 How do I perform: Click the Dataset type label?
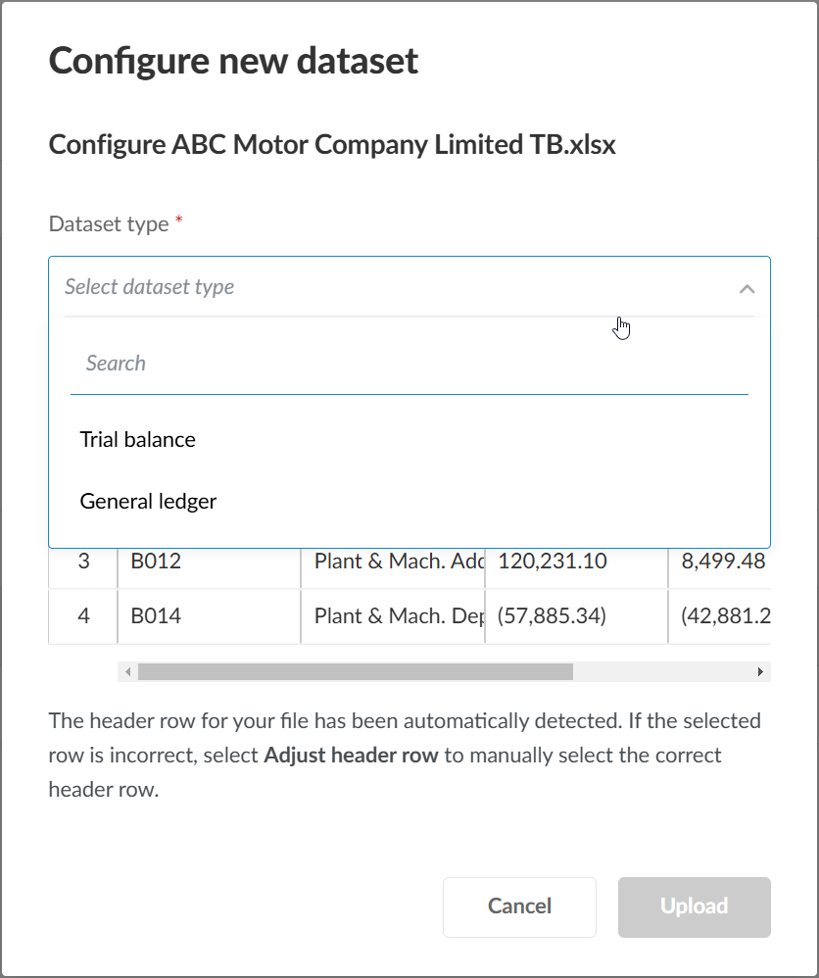tap(109, 223)
